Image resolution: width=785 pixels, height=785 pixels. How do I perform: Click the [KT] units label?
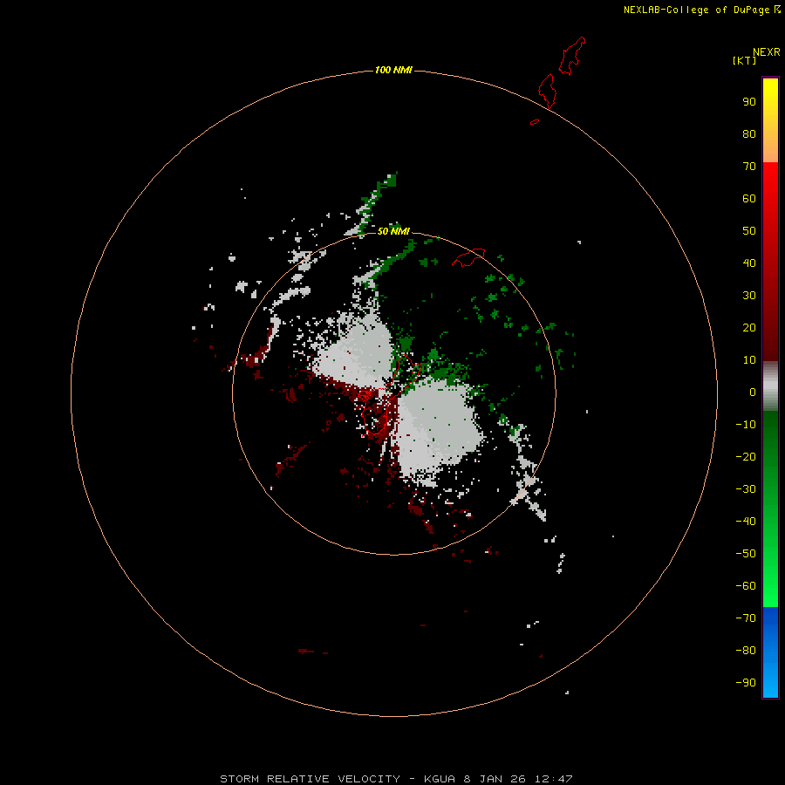(x=744, y=60)
